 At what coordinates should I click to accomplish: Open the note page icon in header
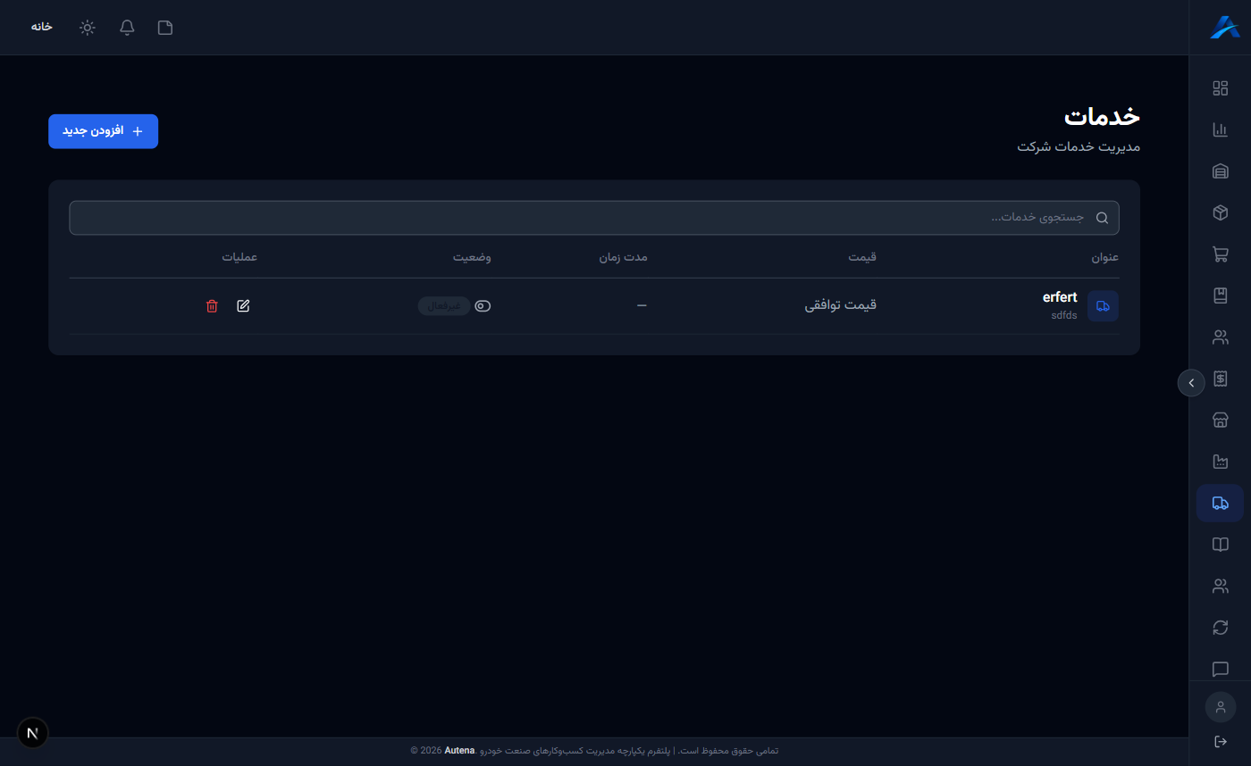coord(165,27)
